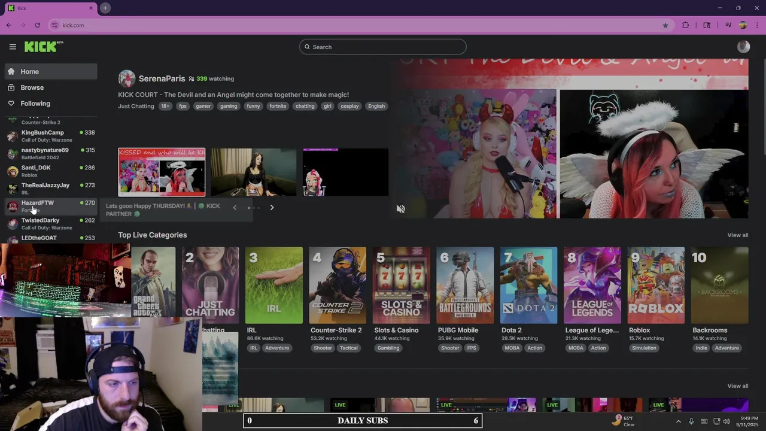Unmute the featured stream audio
766x431 pixels.
(x=400, y=209)
